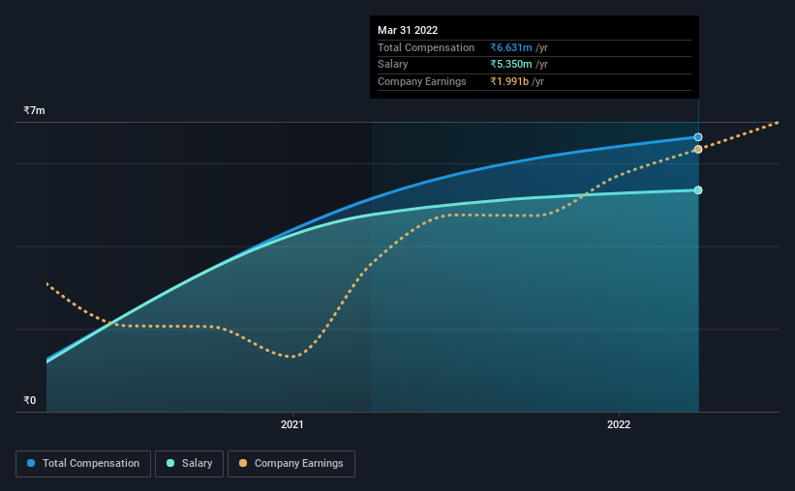795x491 pixels.
Task: Click the orange Company Earnings data point marker
Action: click(698, 149)
